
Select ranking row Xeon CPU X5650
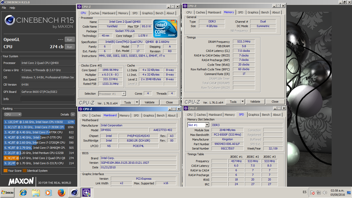(x=39, y=122)
